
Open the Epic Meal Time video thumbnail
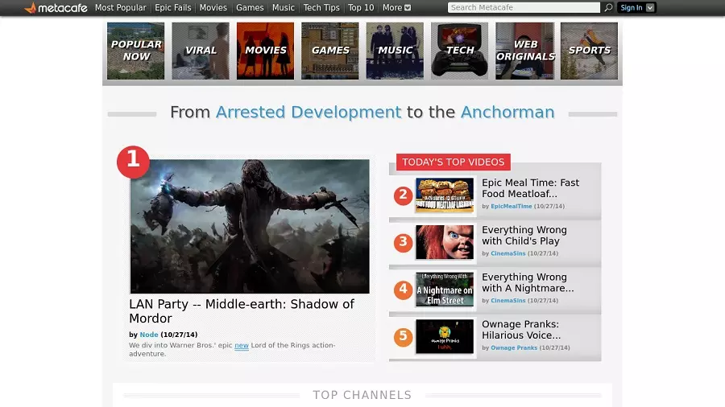click(x=445, y=195)
